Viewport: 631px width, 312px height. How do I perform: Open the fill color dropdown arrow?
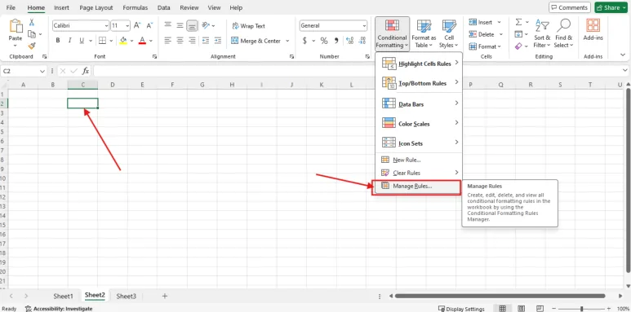point(131,41)
